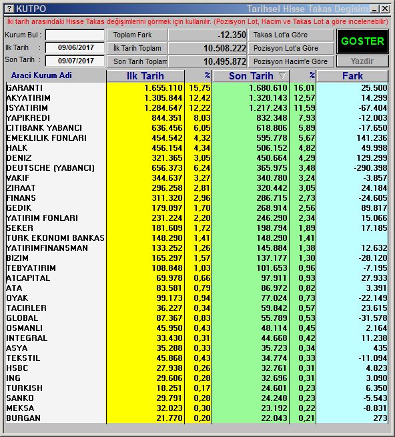Select the BIZIM row
The height and width of the screenshot is (437, 395).
coord(197,258)
